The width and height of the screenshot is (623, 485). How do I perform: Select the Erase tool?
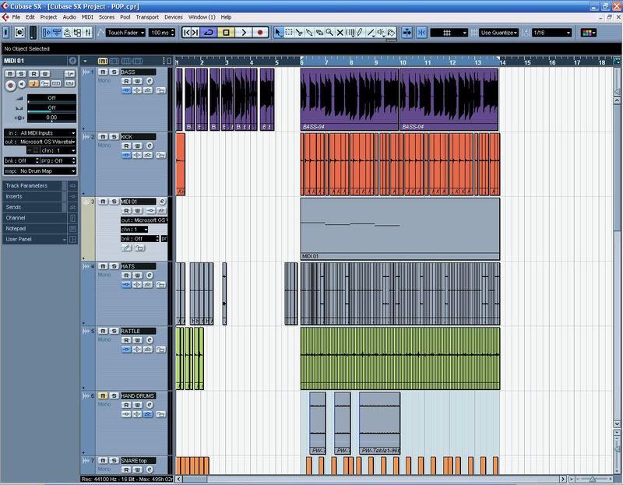pyautogui.click(x=319, y=33)
